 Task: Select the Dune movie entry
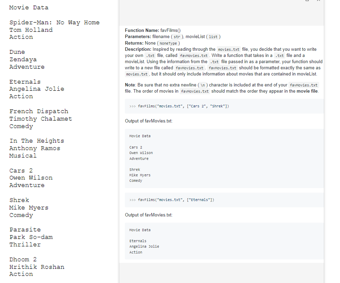(x=17, y=52)
